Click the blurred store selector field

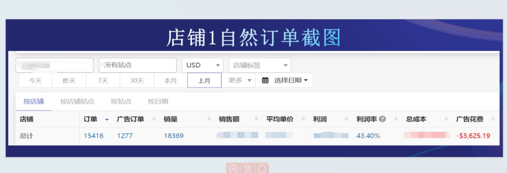pyautogui.click(x=54, y=65)
